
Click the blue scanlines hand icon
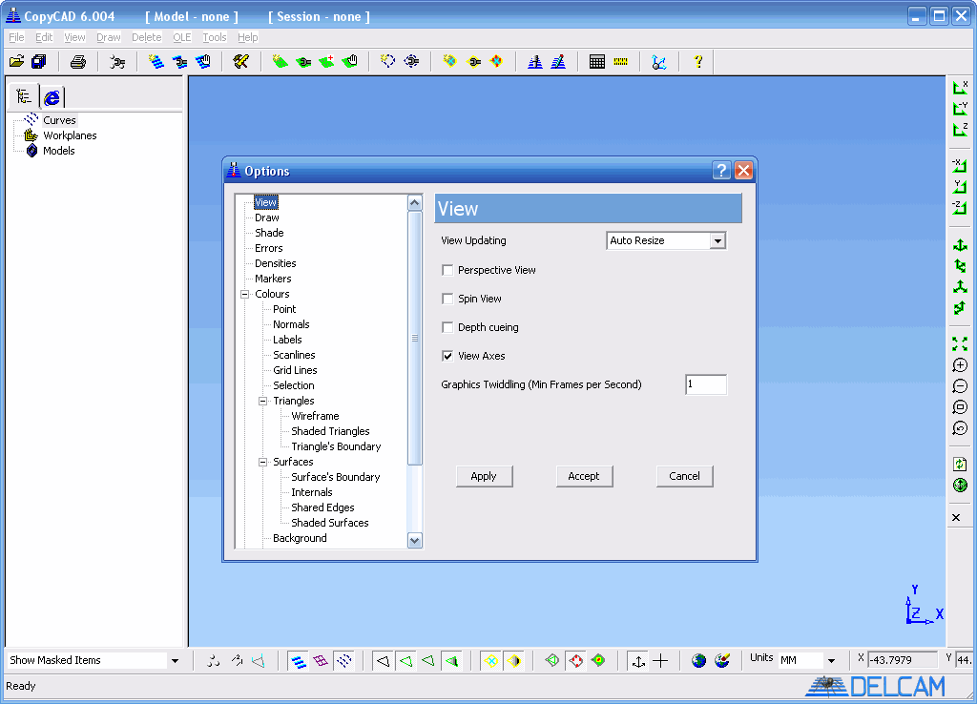(x=203, y=61)
